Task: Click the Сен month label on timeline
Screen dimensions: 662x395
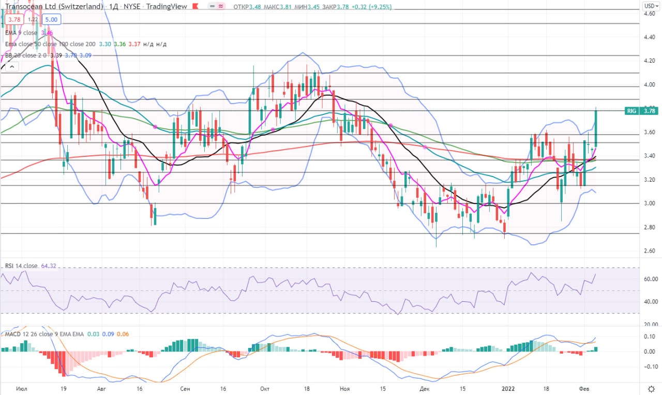Action: click(x=186, y=388)
